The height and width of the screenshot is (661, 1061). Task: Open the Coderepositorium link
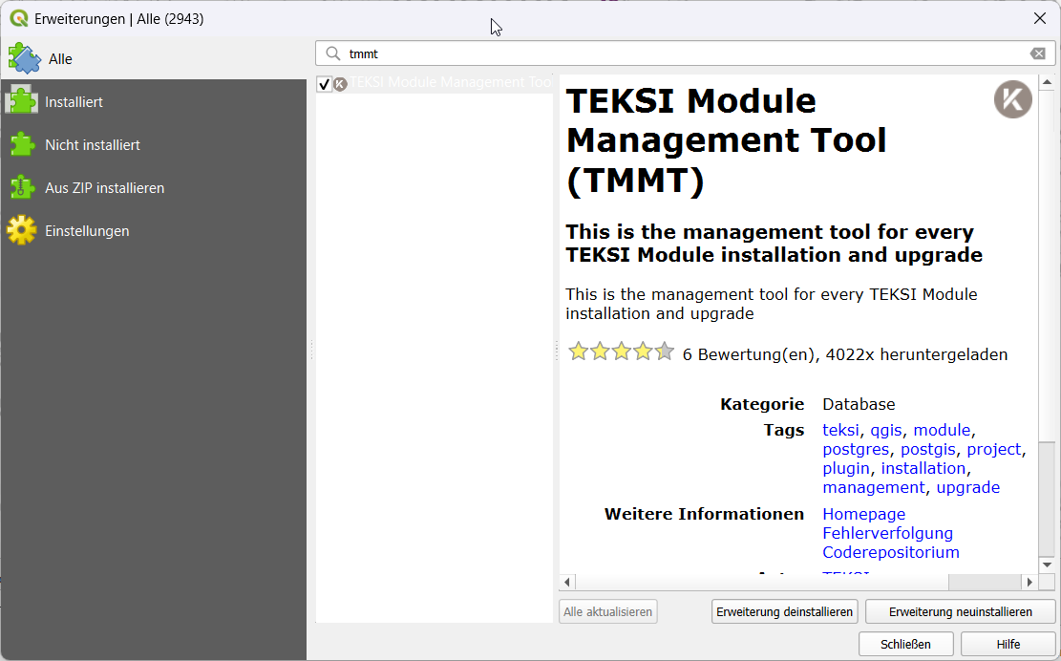(890, 552)
